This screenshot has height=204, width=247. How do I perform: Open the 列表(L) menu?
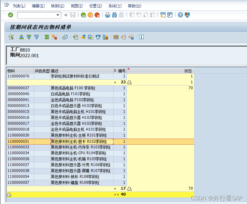[19, 6]
